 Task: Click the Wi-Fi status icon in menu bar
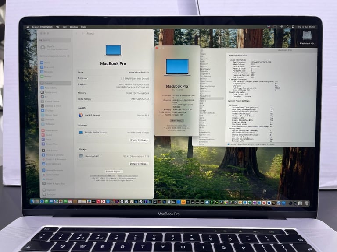pos(282,27)
